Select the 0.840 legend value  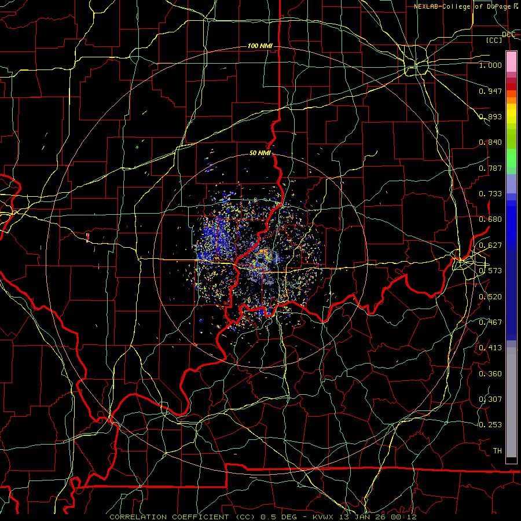[490, 142]
